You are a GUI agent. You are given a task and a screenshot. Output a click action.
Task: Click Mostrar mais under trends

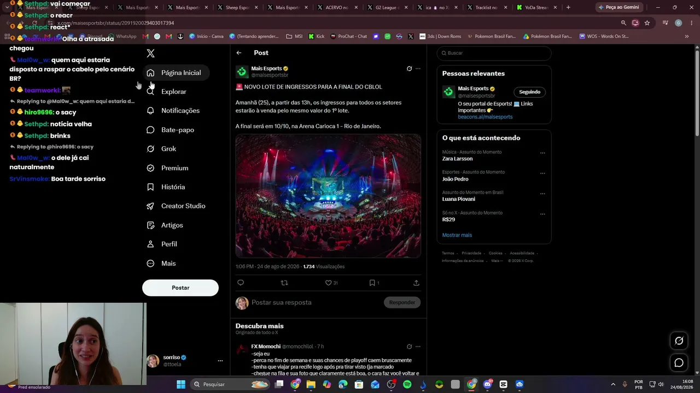pyautogui.click(x=457, y=235)
